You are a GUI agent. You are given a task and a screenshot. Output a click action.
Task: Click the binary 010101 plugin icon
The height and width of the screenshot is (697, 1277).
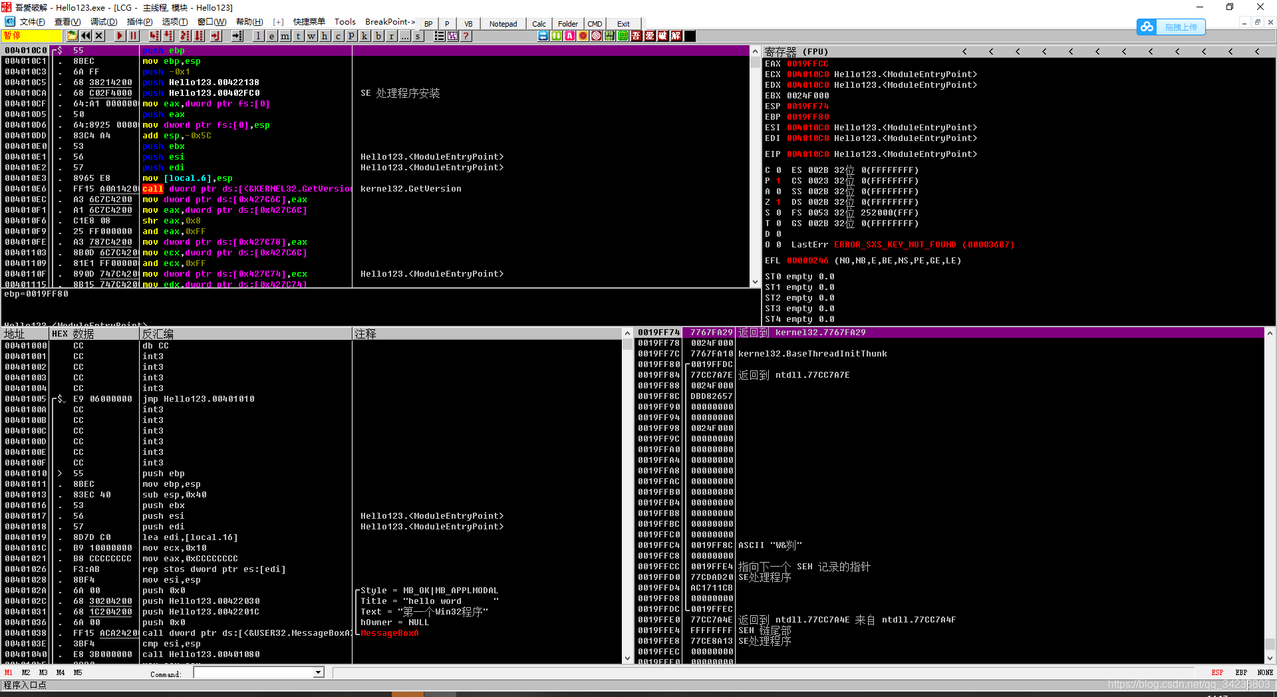tap(610, 36)
